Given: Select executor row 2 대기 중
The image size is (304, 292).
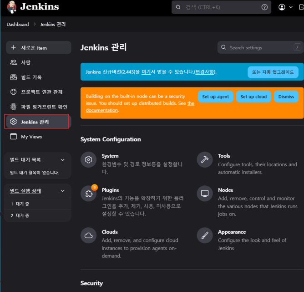Looking at the screenshot, I should point(37,215).
